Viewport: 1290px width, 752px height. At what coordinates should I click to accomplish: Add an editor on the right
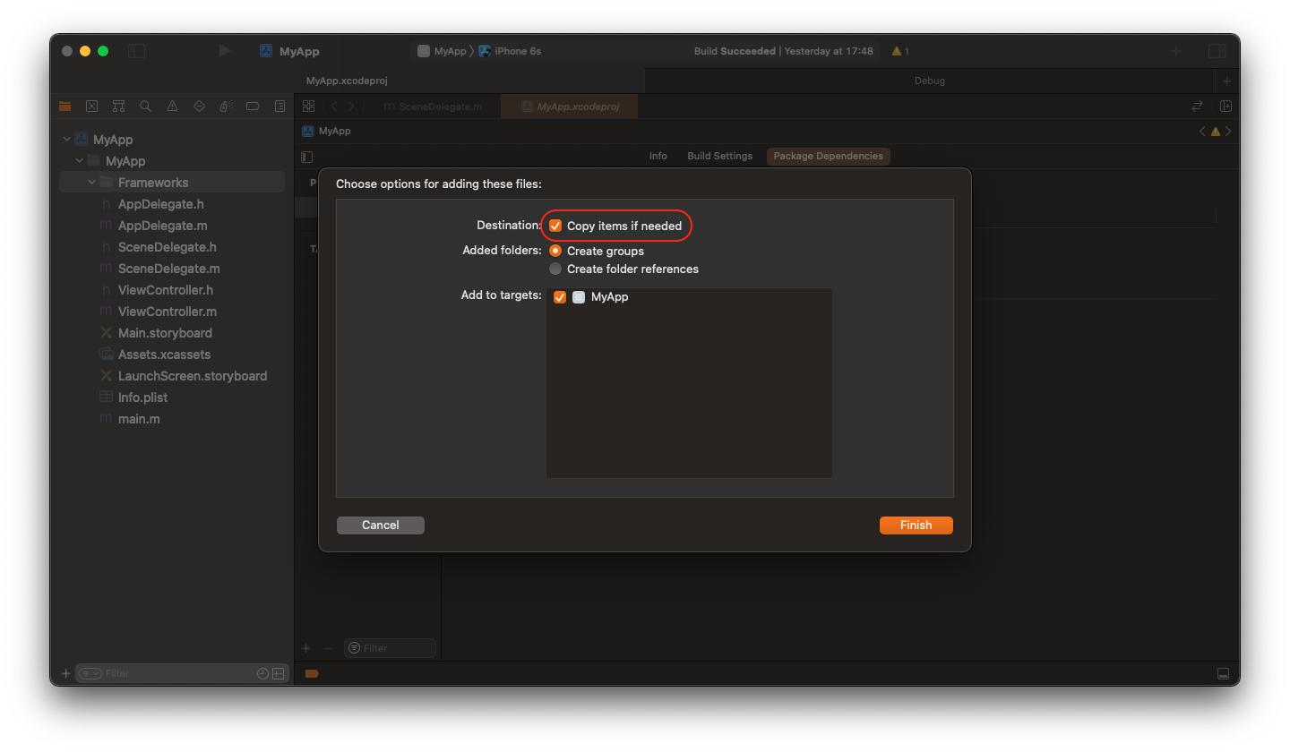1225,107
